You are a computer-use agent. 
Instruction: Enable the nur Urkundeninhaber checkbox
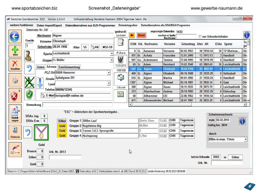click(x=200, y=36)
